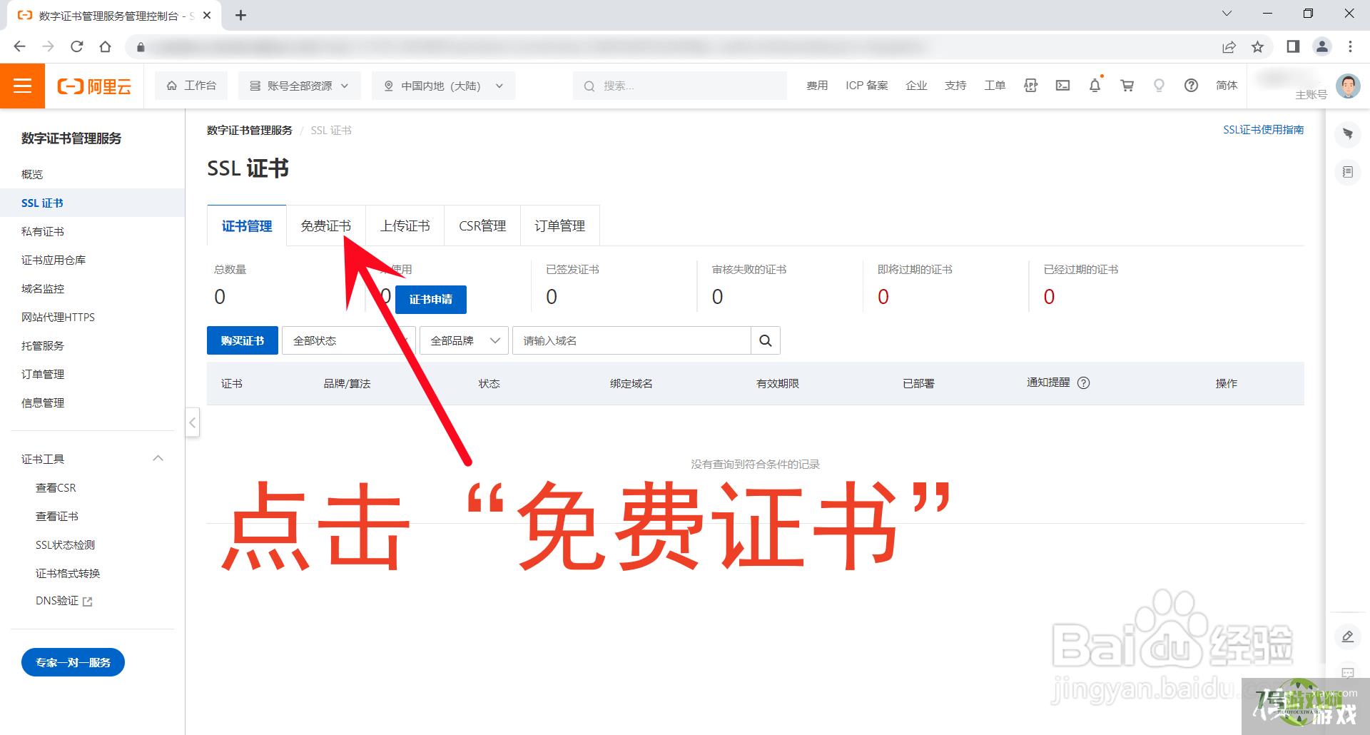
Task: Open the 工单 menu
Action: tap(995, 86)
